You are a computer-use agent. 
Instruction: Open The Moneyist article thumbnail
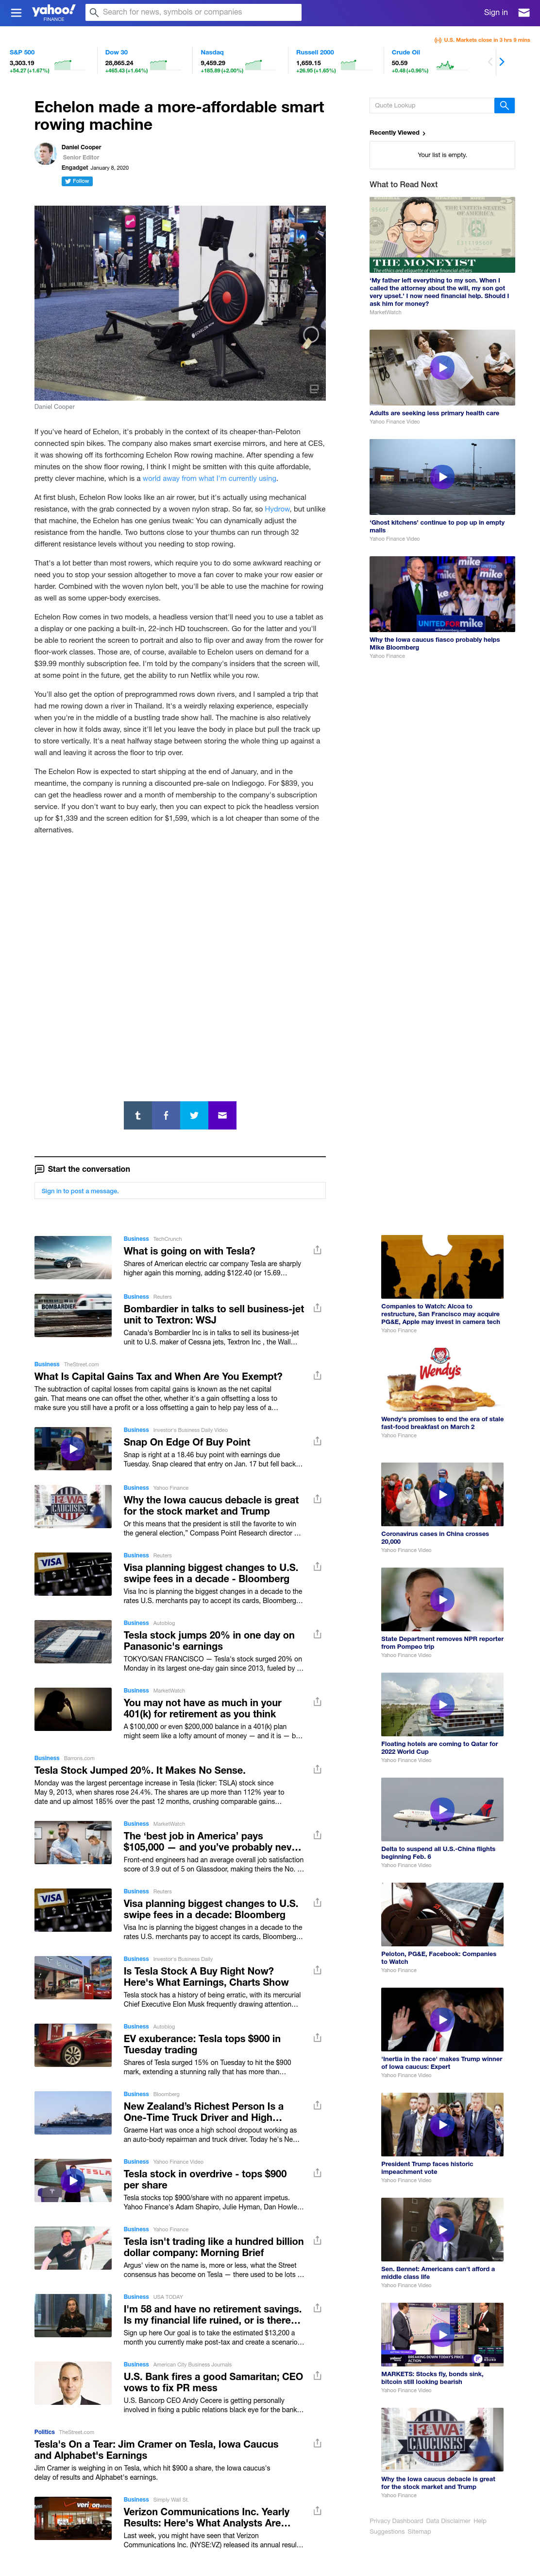442,234
